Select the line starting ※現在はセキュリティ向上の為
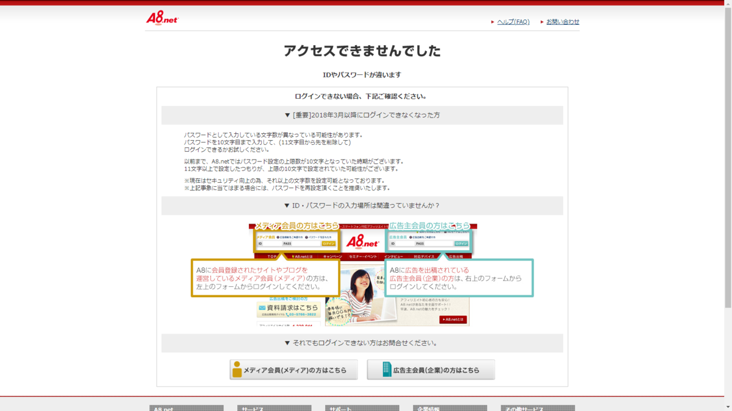The width and height of the screenshot is (732, 411). click(x=285, y=181)
